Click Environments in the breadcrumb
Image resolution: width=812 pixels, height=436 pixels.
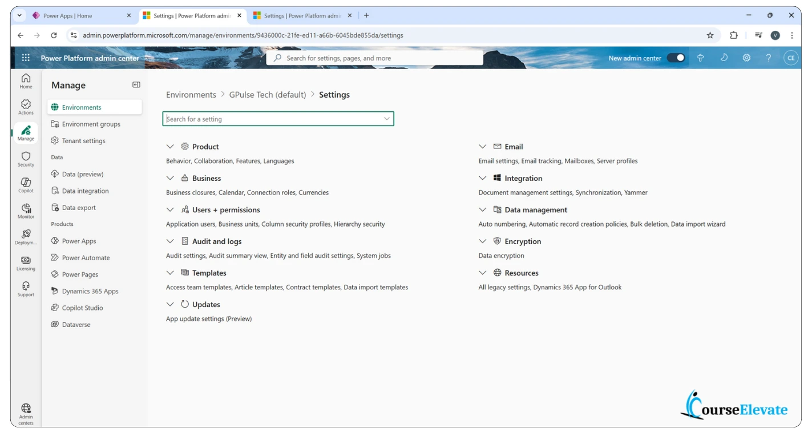pyautogui.click(x=191, y=95)
